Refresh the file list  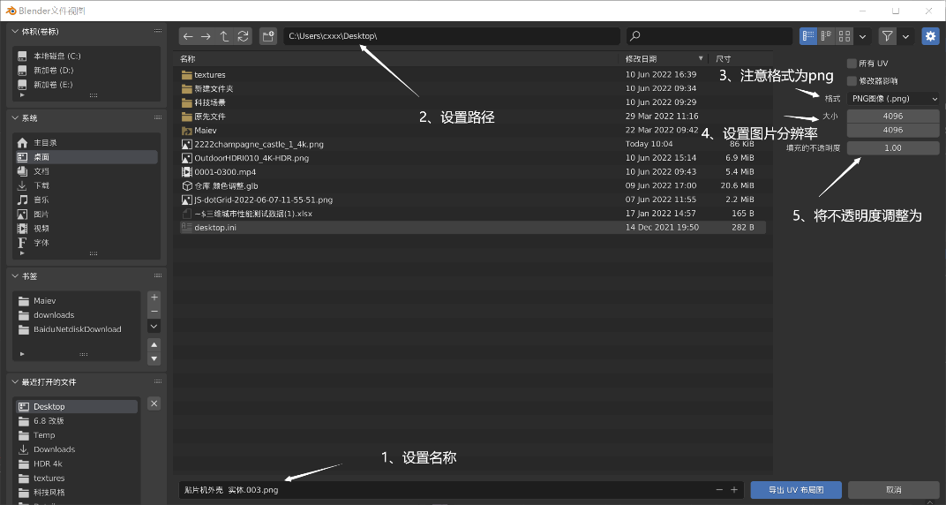point(244,37)
